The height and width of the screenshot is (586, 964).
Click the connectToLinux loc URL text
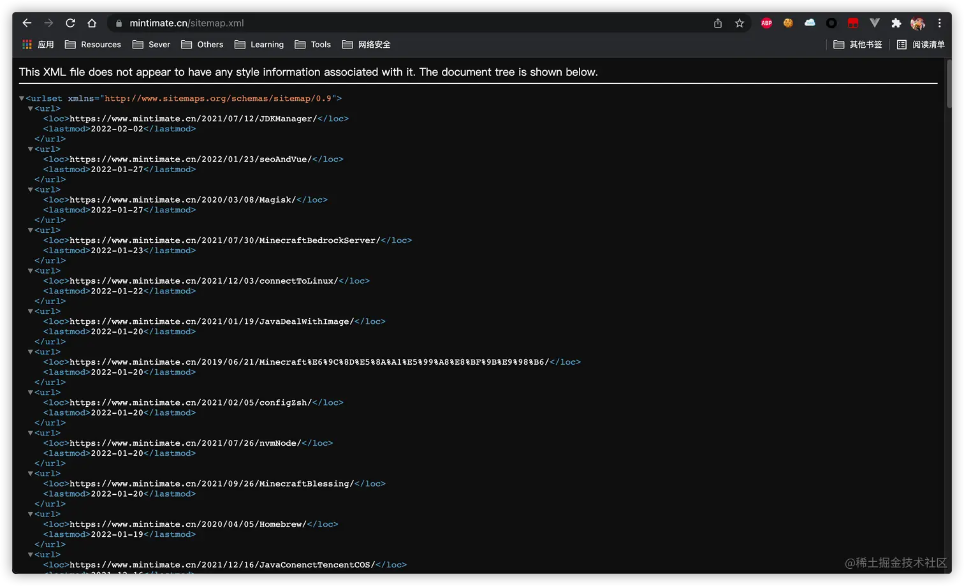pyautogui.click(x=204, y=281)
